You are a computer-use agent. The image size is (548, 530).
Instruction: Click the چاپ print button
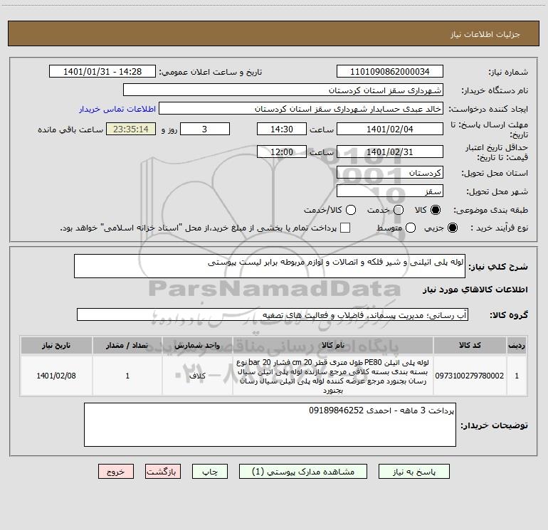pyautogui.click(x=210, y=472)
